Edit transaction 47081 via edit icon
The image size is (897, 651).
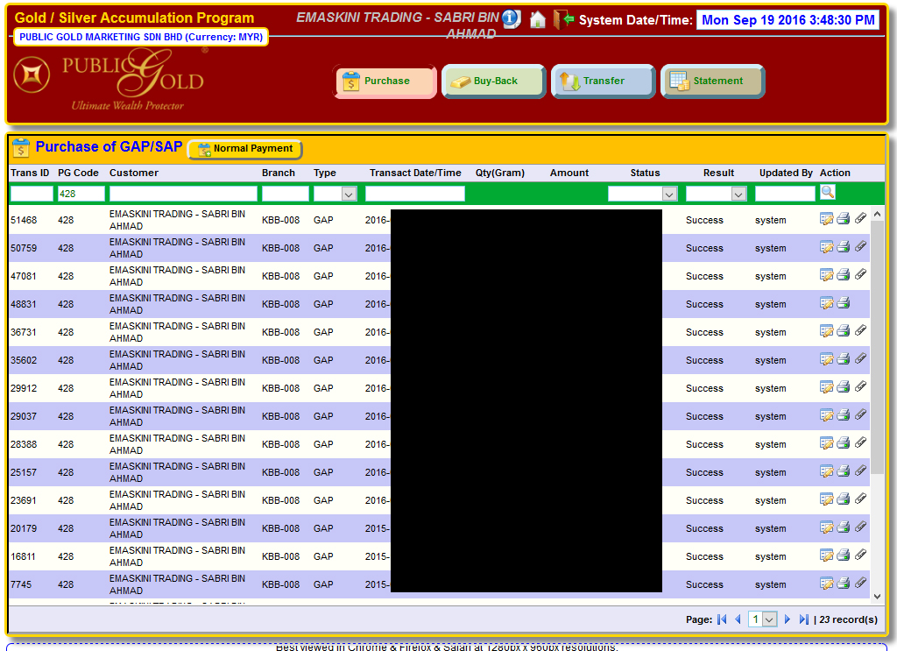tap(826, 274)
